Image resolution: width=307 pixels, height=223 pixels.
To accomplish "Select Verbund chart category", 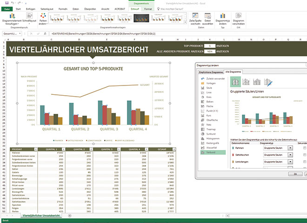I will click(x=213, y=152).
